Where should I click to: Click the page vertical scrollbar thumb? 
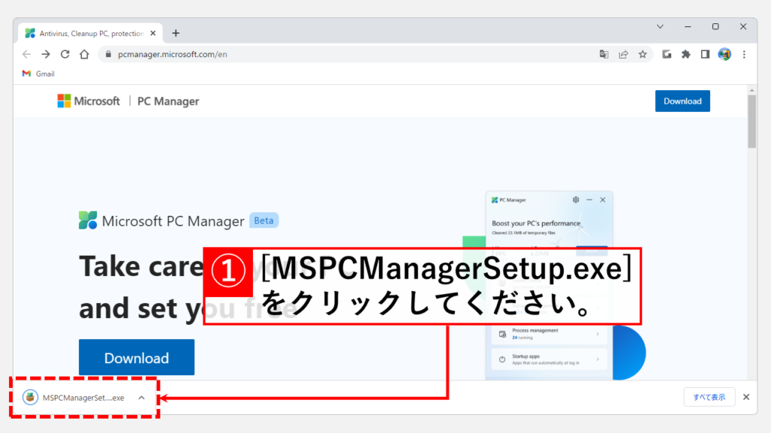[752, 122]
